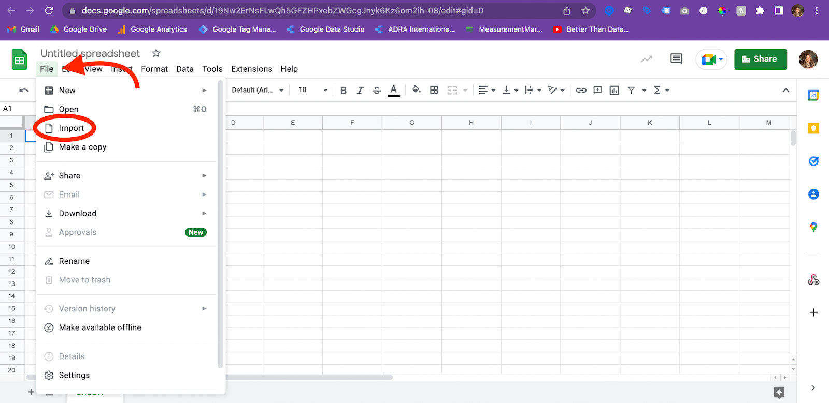Click the merge cells icon
The image size is (829, 403).
452,90
